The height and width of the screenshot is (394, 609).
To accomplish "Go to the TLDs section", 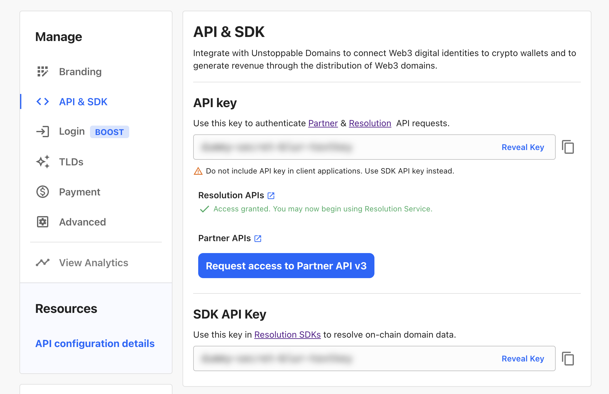I will click(71, 162).
